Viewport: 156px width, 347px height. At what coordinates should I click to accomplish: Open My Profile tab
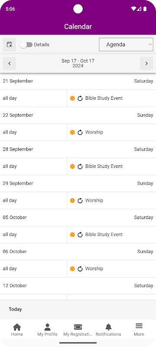point(47,330)
